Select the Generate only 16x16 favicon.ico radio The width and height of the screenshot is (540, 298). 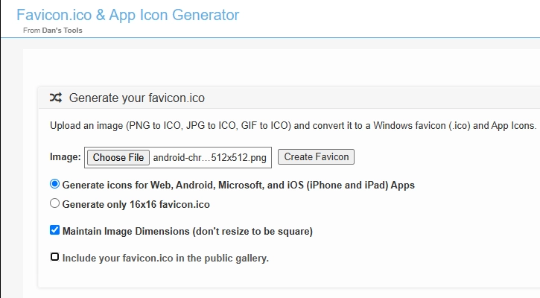pyautogui.click(x=55, y=203)
